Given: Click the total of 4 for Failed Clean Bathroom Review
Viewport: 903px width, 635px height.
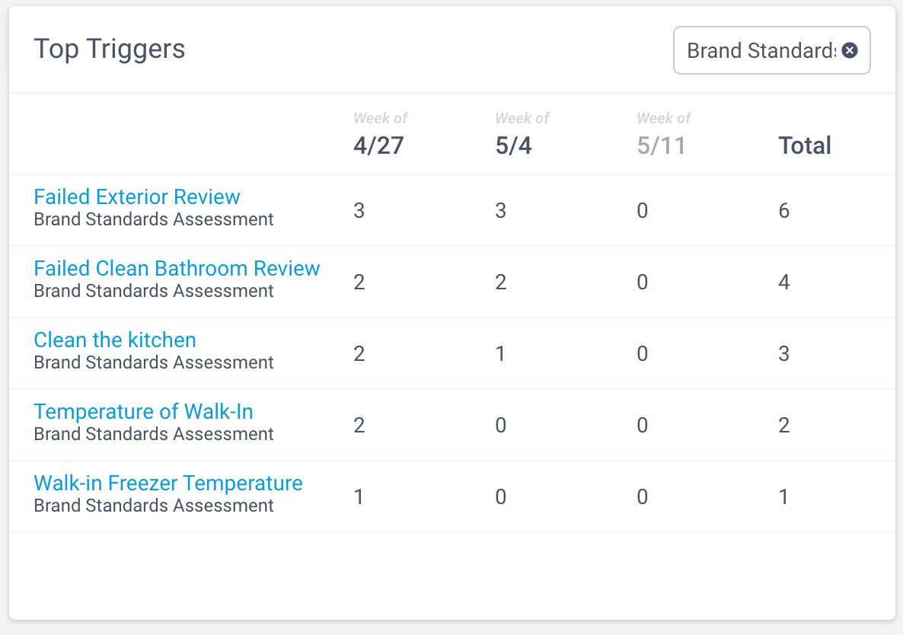Looking at the screenshot, I should pos(783,282).
